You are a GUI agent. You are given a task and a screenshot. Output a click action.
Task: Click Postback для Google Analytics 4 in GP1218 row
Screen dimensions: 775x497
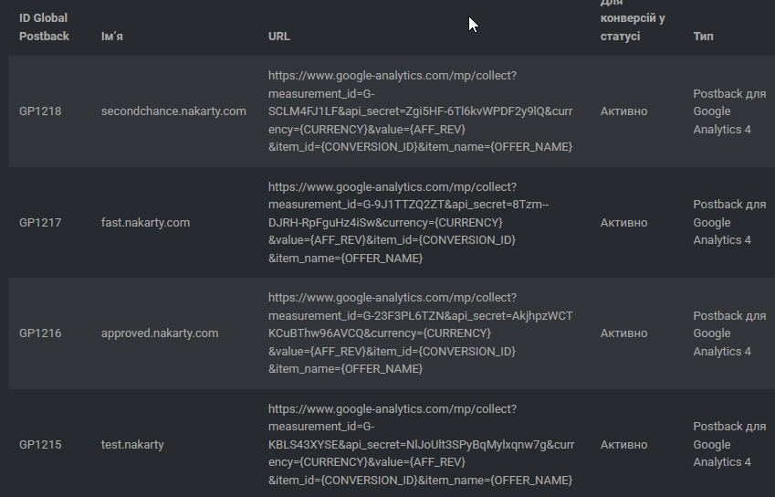click(729, 111)
